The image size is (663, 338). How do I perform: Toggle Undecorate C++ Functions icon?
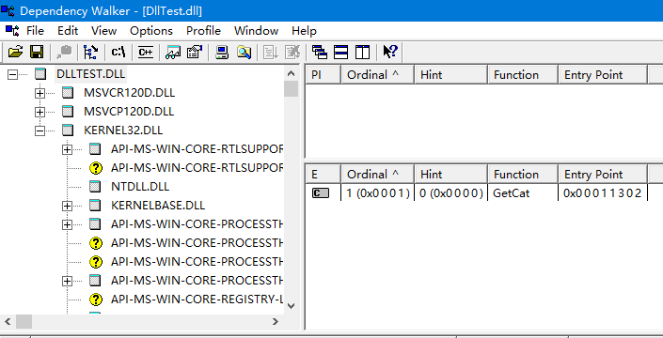tap(146, 53)
